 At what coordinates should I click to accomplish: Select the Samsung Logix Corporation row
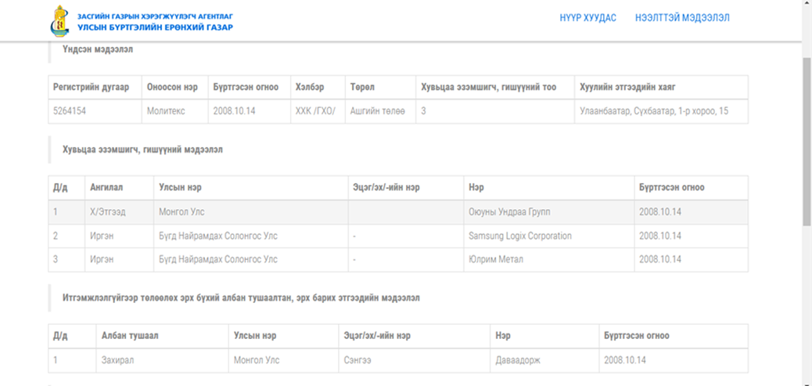pos(398,236)
